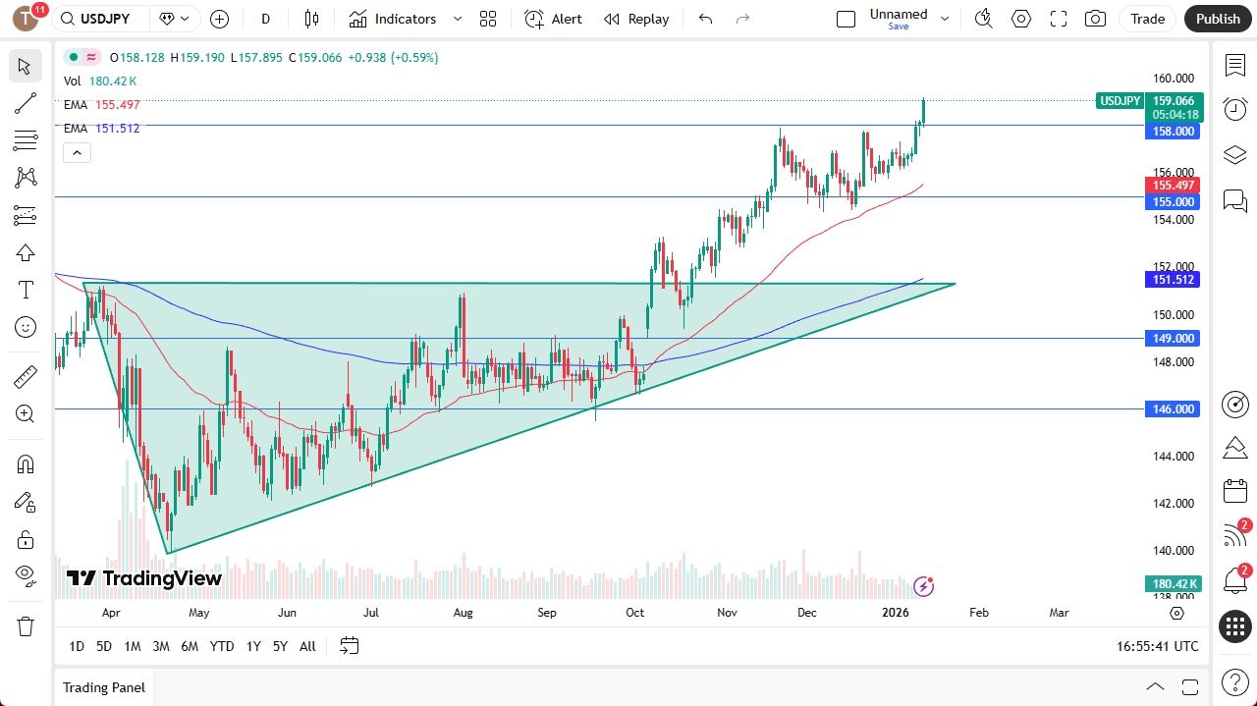The height and width of the screenshot is (706, 1257).
Task: Open the watchlist panel icon
Action: pos(1234,66)
